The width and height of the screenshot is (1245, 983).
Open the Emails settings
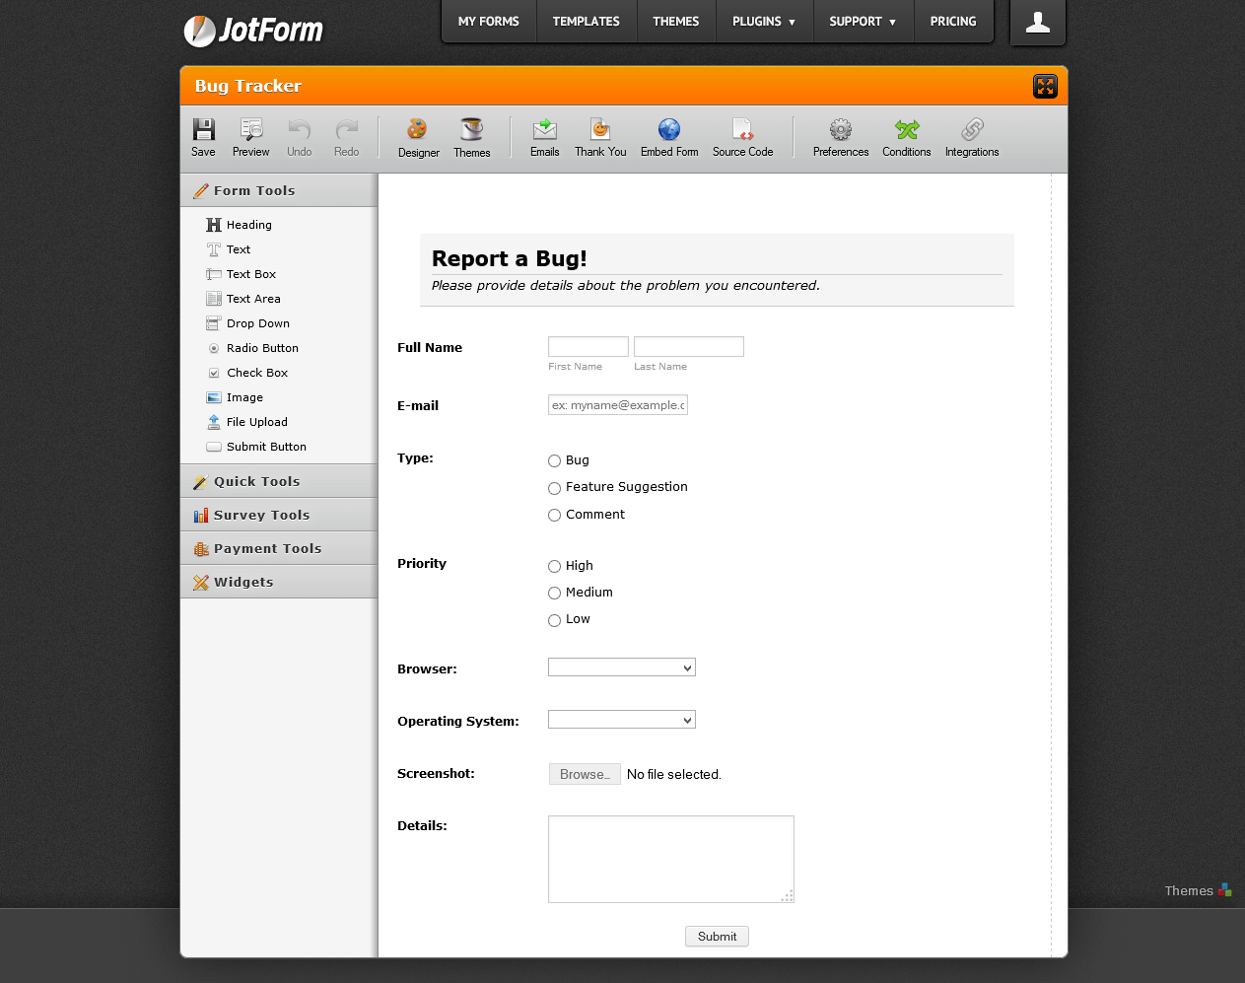[544, 130]
